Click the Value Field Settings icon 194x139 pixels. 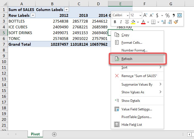(117, 109)
